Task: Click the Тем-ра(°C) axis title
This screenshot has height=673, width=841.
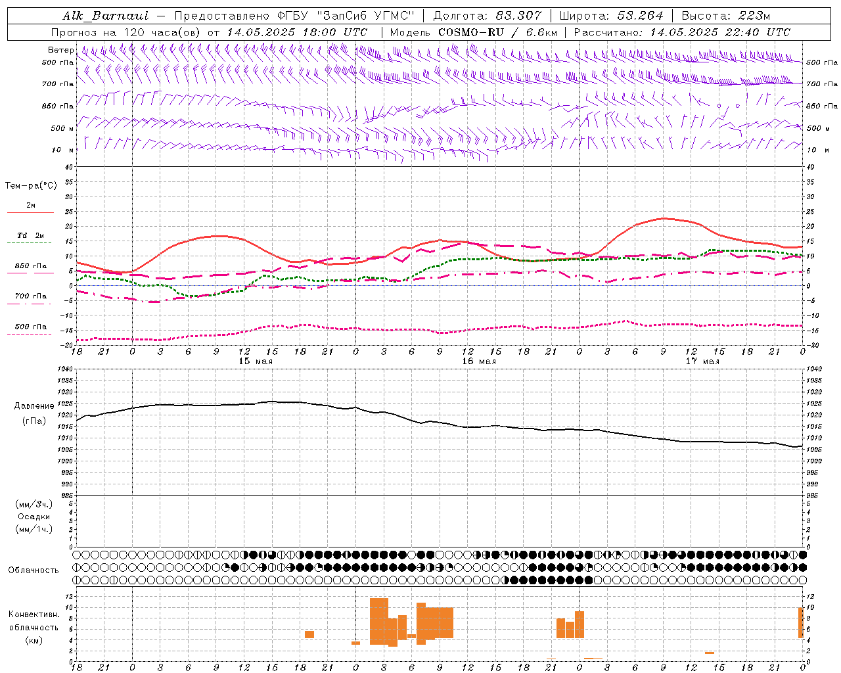Action: (x=31, y=186)
